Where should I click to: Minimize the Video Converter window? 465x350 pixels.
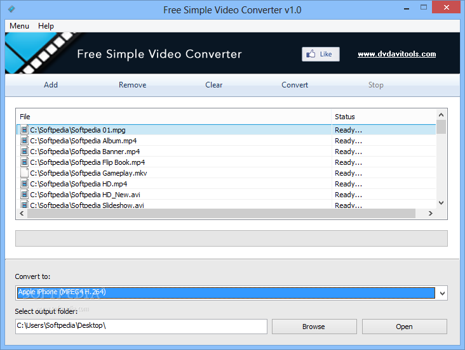click(x=407, y=8)
